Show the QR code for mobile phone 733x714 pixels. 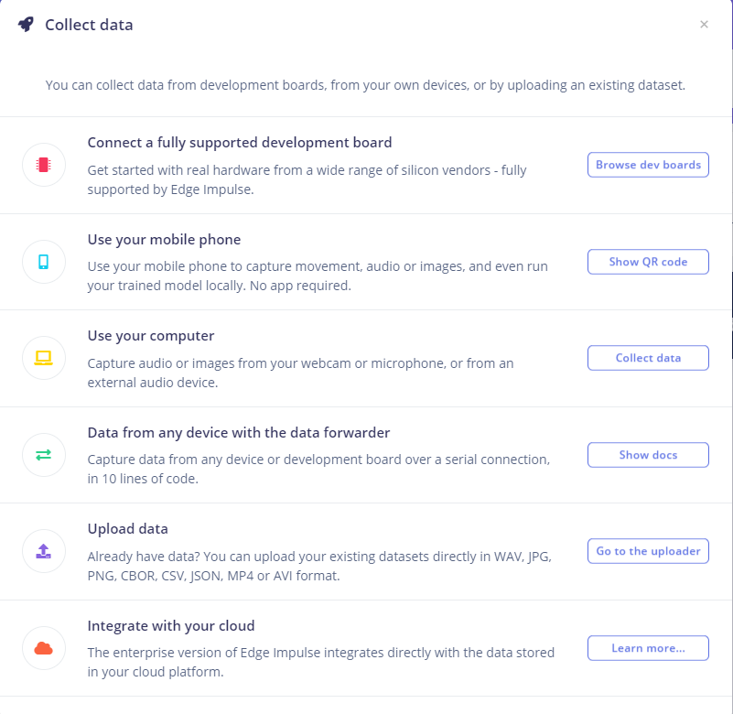click(648, 262)
